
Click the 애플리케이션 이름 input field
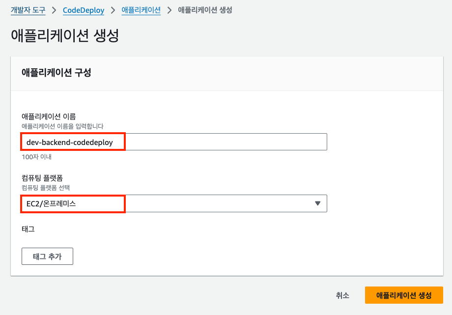click(x=174, y=142)
